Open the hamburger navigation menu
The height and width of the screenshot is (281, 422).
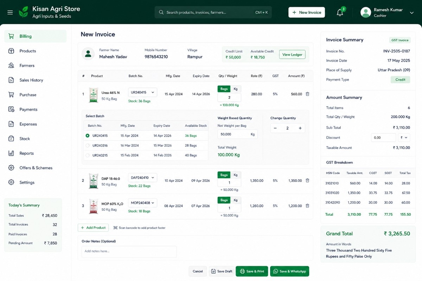tap(10, 12)
